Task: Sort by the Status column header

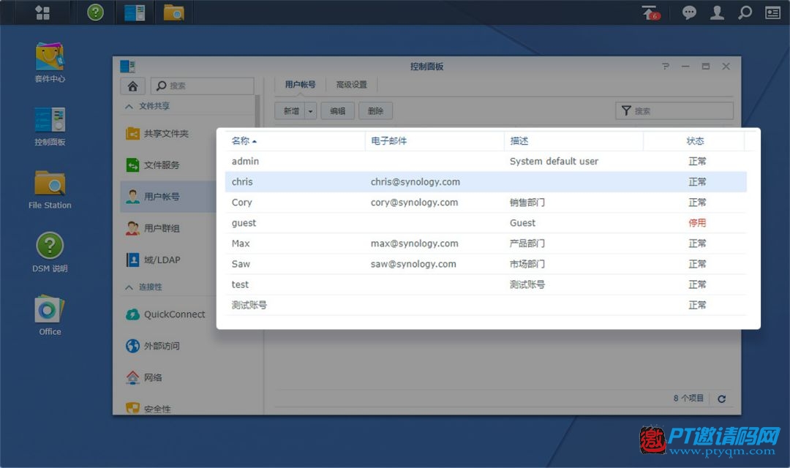Action: pos(694,141)
